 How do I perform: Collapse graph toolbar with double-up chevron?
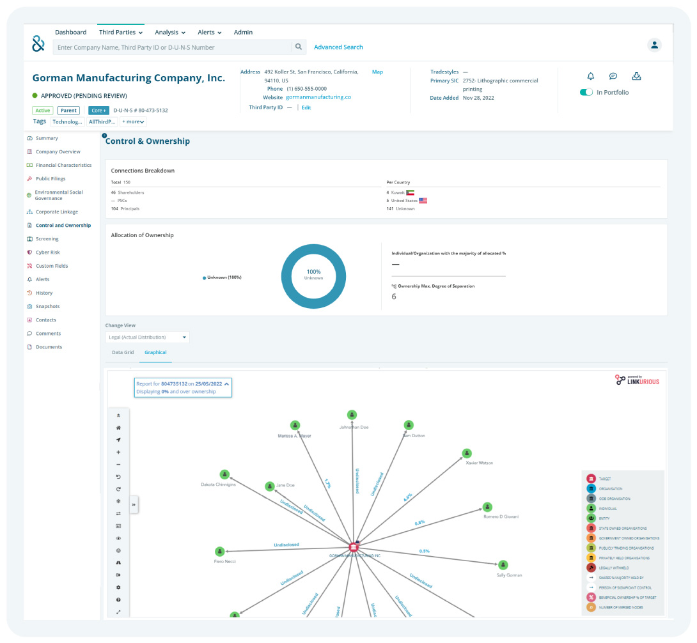click(118, 415)
